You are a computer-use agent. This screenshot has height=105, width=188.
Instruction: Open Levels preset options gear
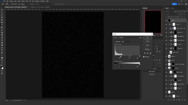click(x=140, y=38)
